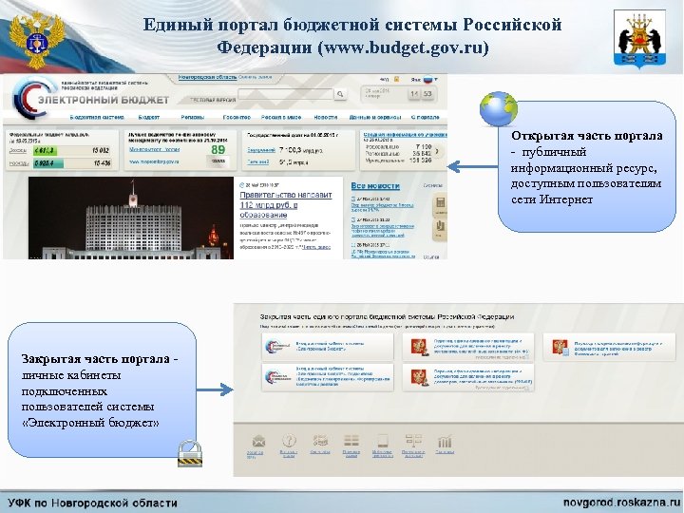This screenshot has width=684, height=513.
Task: Open the Бюджет menu item
Action: point(149,117)
